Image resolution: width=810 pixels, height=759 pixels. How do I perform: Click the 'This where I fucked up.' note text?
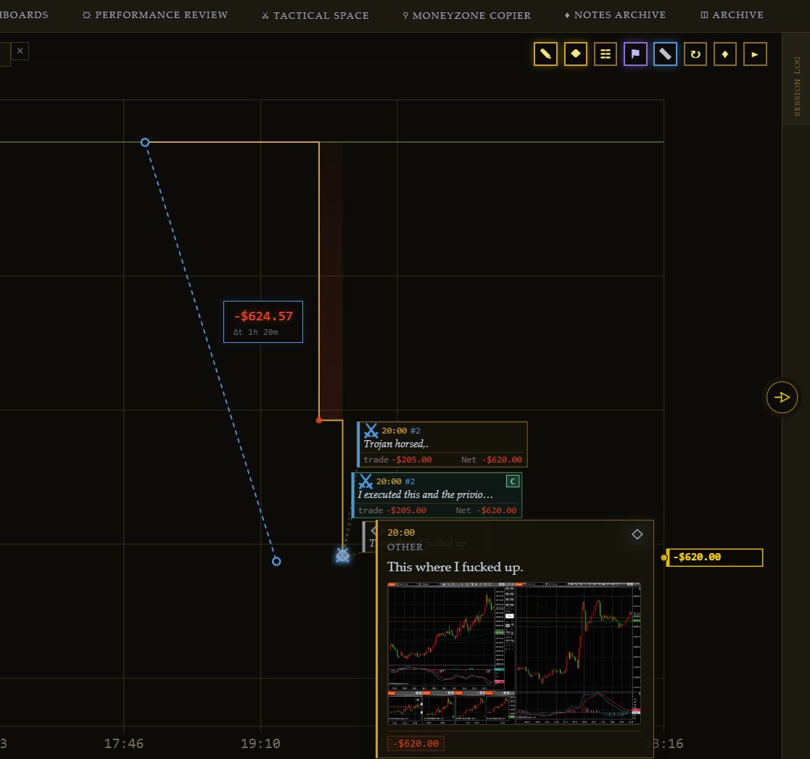[455, 567]
